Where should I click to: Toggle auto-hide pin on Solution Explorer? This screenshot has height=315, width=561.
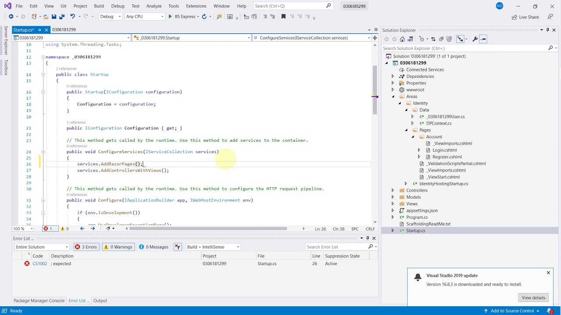tap(547, 30)
